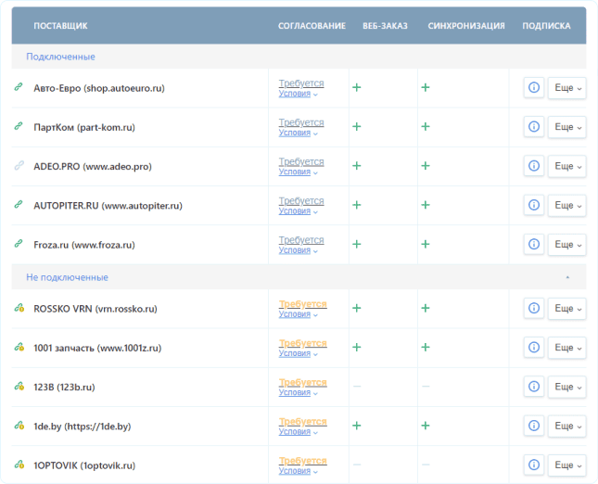Expand Условия for 1OPTOVIK

tap(298, 471)
